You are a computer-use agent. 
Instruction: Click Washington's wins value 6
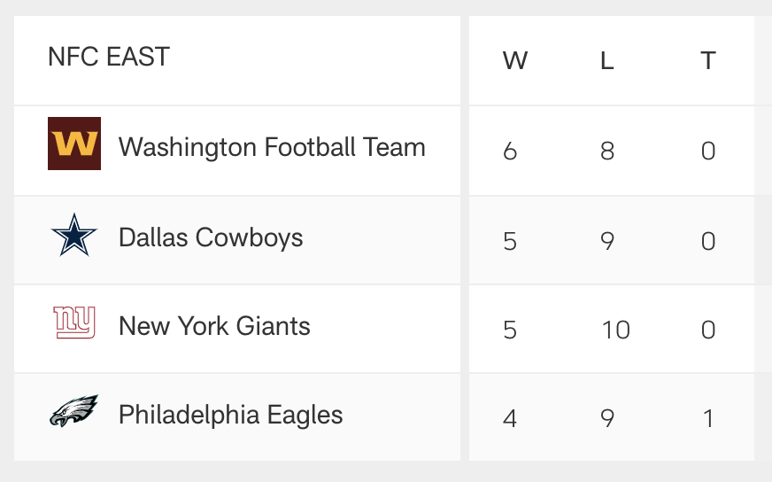[x=510, y=151]
